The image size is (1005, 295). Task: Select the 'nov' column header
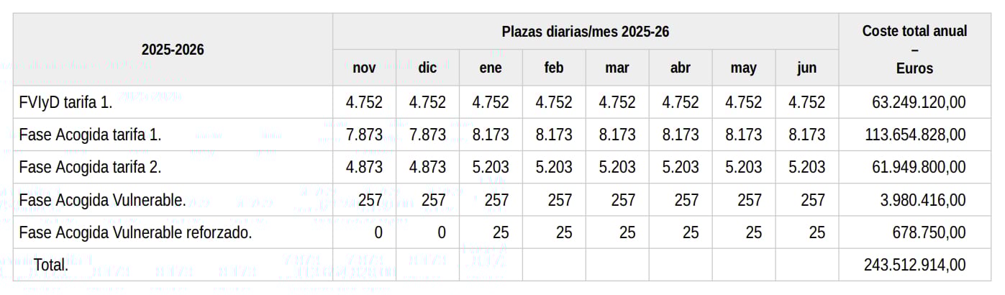(x=364, y=68)
